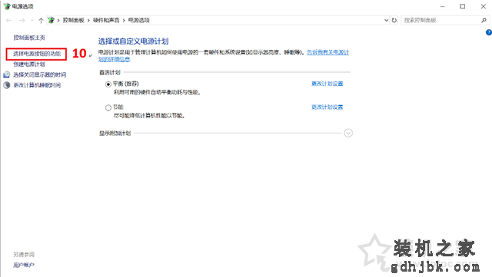Expand 显示附加计划 with the chevron button

pyautogui.click(x=348, y=134)
